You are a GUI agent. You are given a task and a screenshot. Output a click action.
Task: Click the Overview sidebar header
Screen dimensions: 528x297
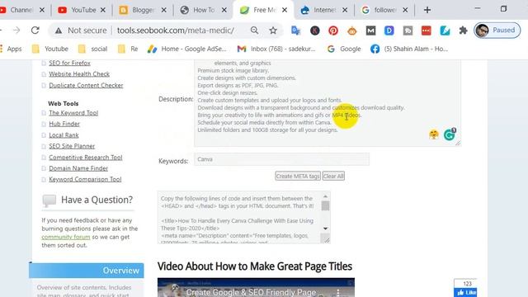(86, 271)
